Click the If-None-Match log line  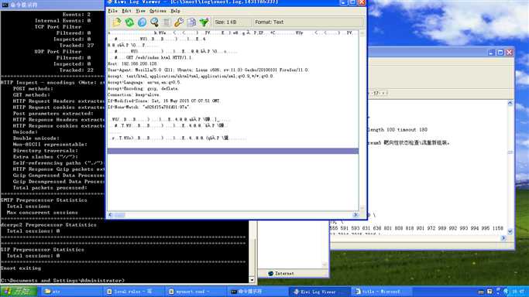coord(149,107)
